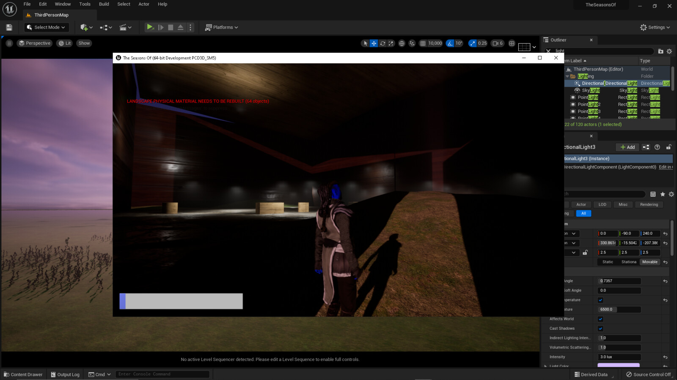Click the Play in editor green arrow
Viewport: 677px width, 380px height.
150,27
